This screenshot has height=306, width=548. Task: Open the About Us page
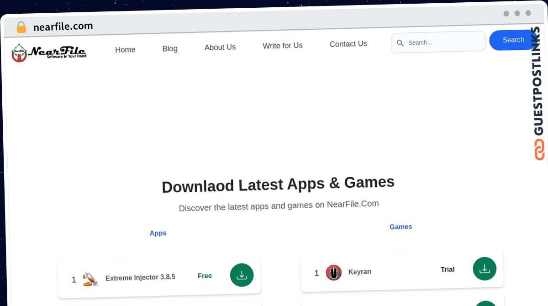coord(220,47)
